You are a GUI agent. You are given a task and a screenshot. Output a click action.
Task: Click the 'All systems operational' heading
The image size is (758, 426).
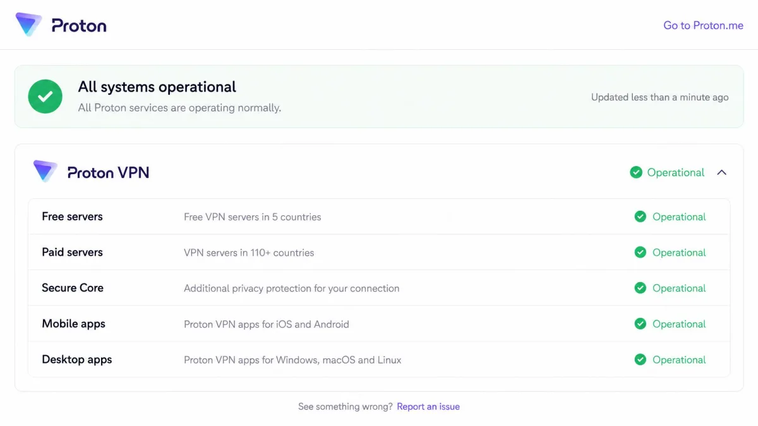[x=157, y=87]
